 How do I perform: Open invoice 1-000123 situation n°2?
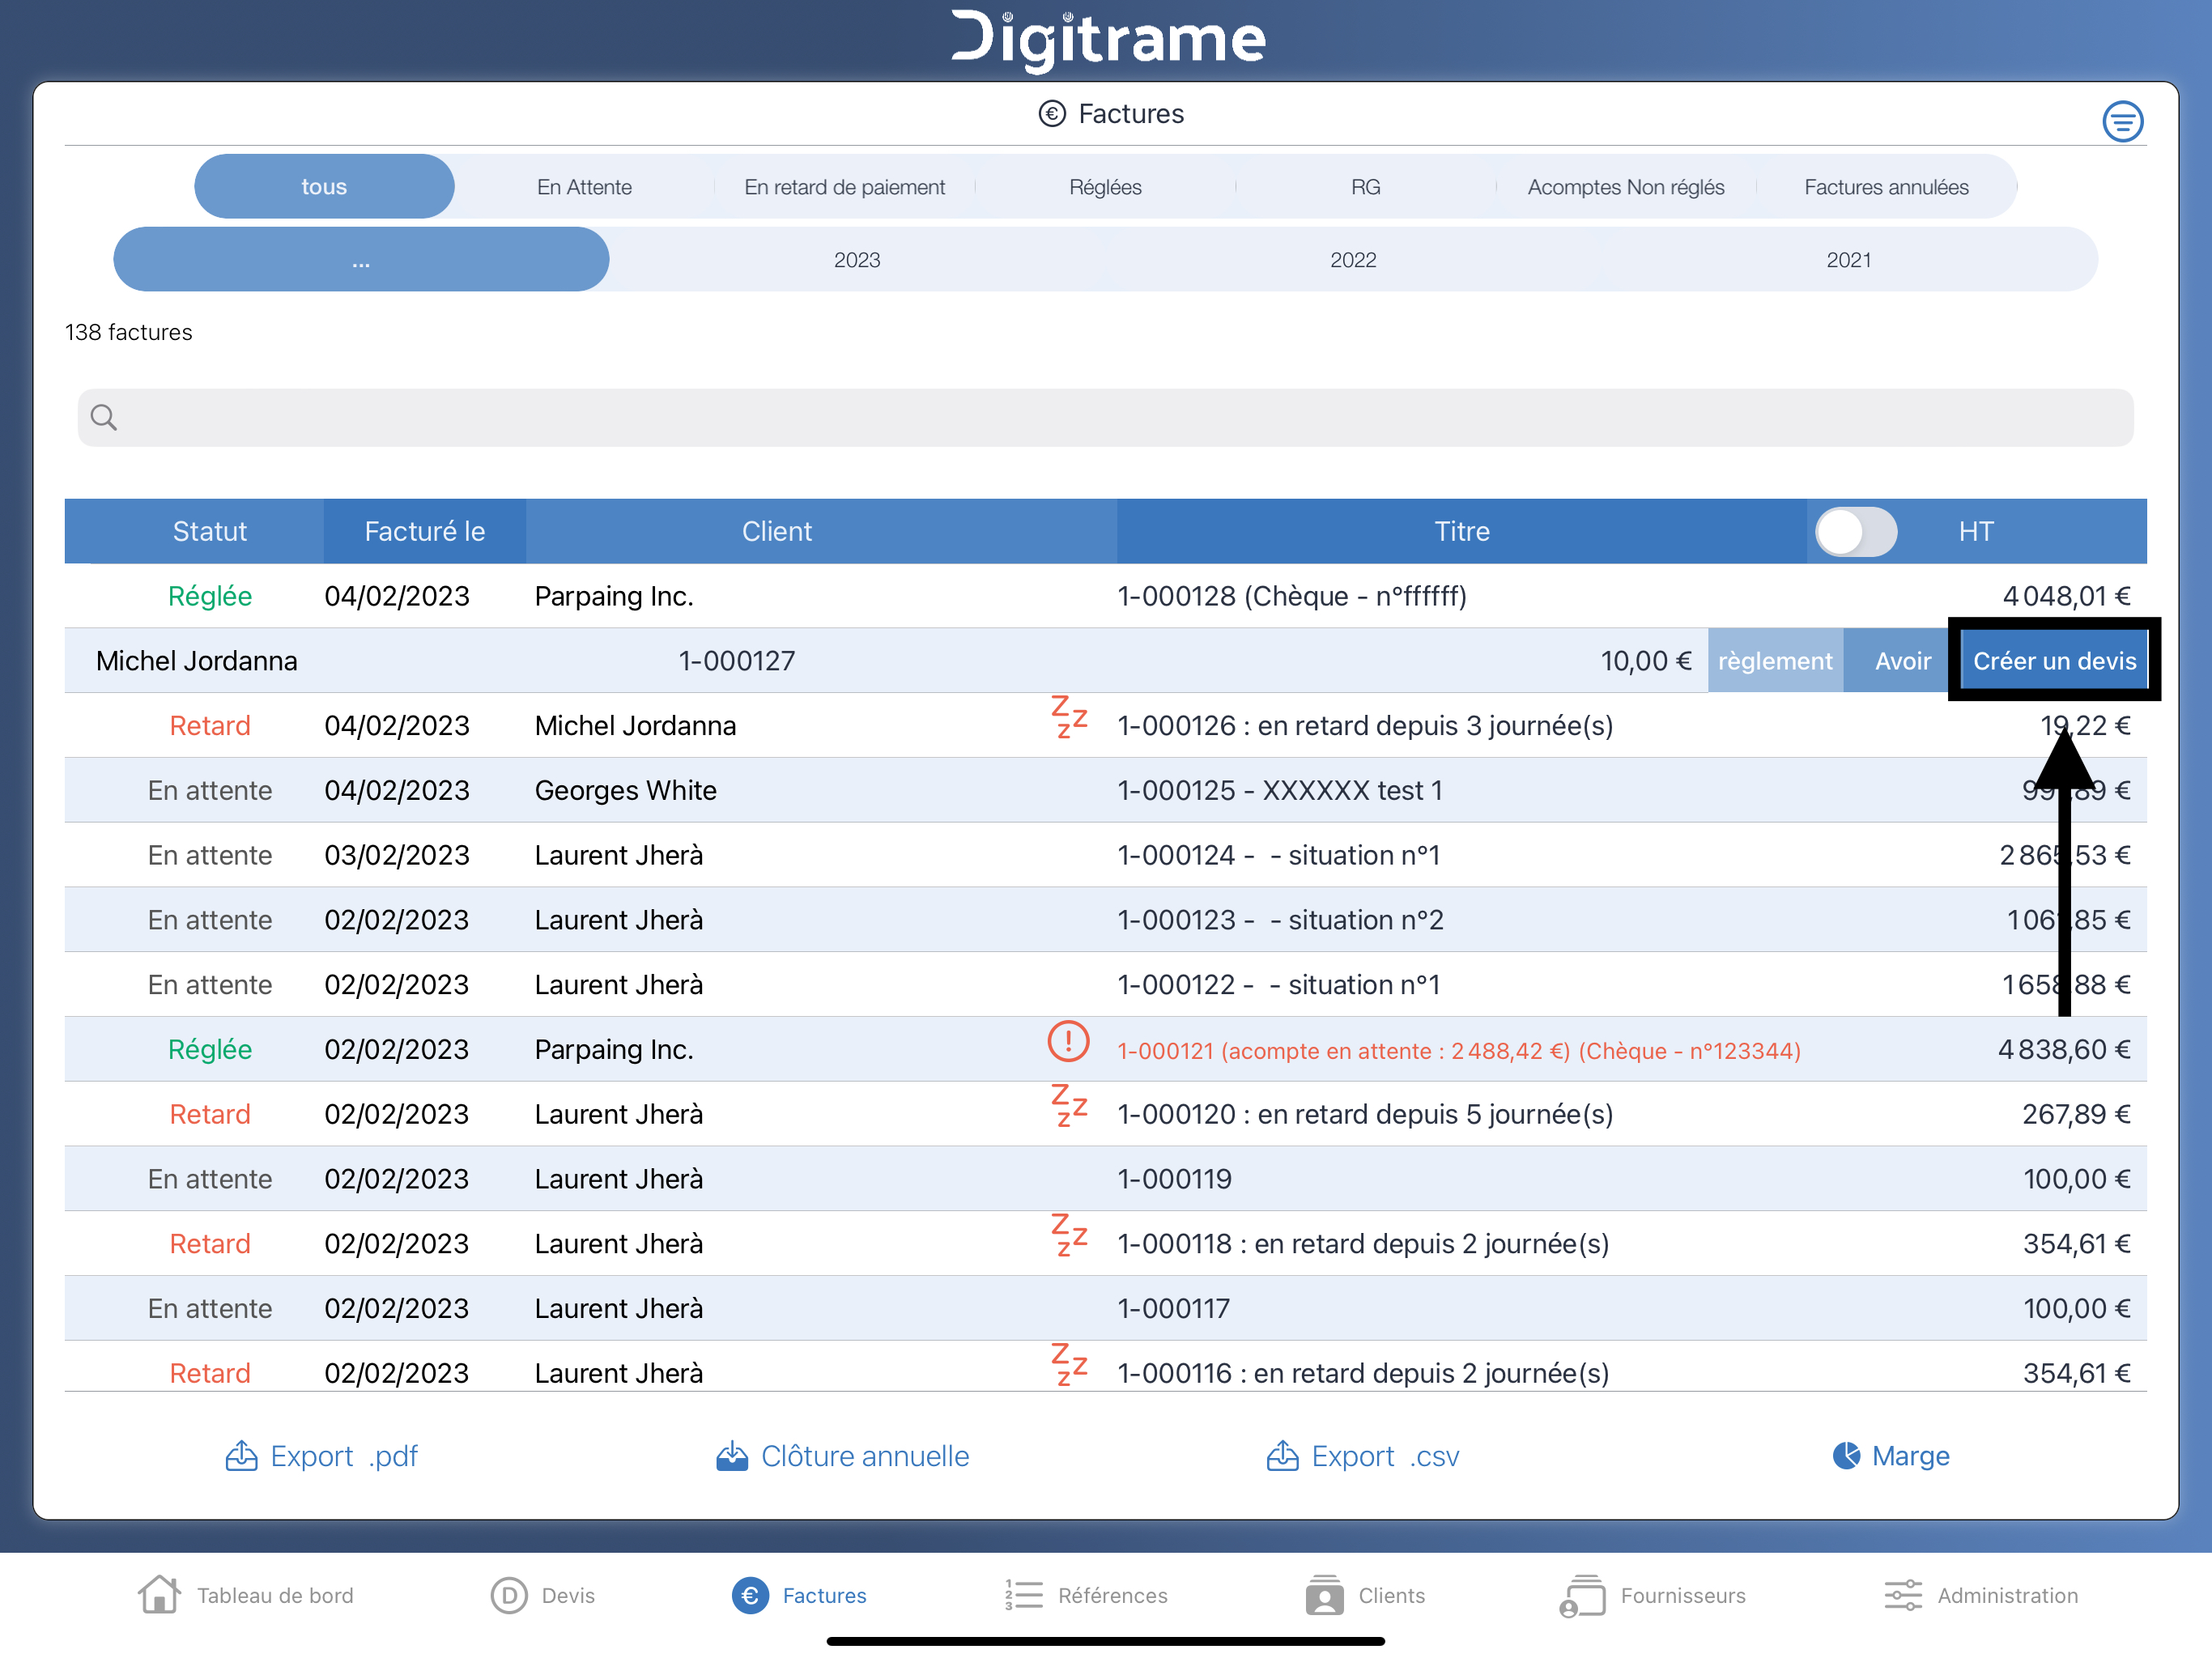tap(1105, 920)
